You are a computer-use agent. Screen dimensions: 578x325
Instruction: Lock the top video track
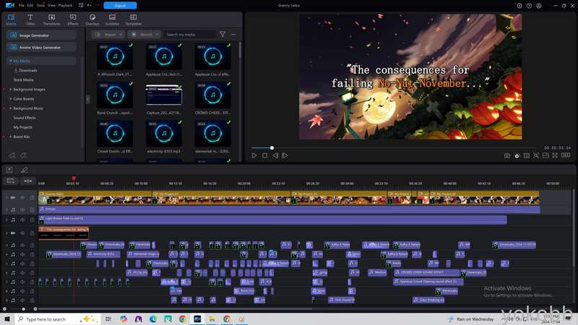[32, 198]
